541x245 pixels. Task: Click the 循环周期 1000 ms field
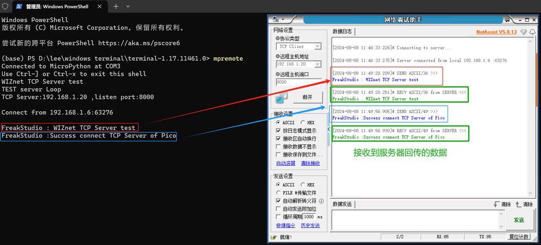click(309, 217)
